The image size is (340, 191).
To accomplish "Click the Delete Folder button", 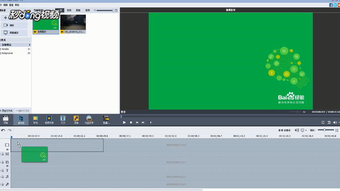I will coord(22,111).
